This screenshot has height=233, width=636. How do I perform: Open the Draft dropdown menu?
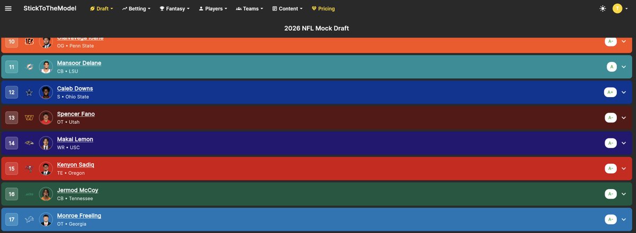click(x=102, y=8)
